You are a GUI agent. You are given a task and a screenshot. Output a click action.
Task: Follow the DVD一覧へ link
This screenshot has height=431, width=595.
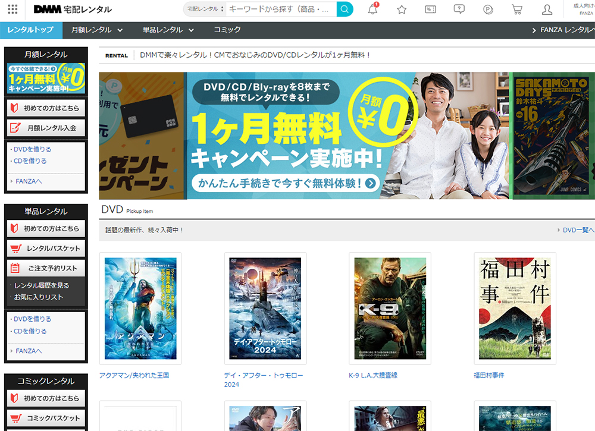point(575,230)
